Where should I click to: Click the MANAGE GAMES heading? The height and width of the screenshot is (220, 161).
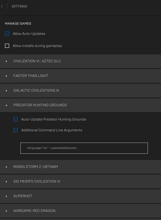pyautogui.click(x=18, y=23)
